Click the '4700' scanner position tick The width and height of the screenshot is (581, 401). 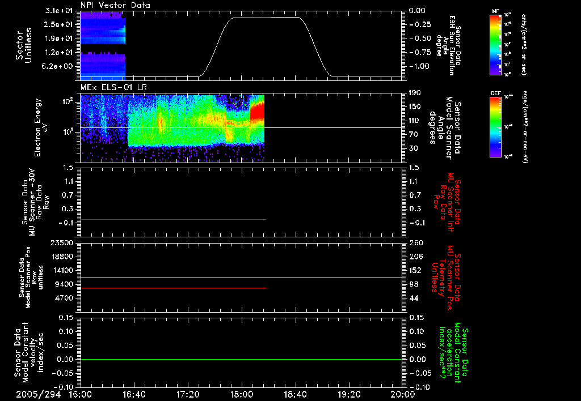[65, 298]
